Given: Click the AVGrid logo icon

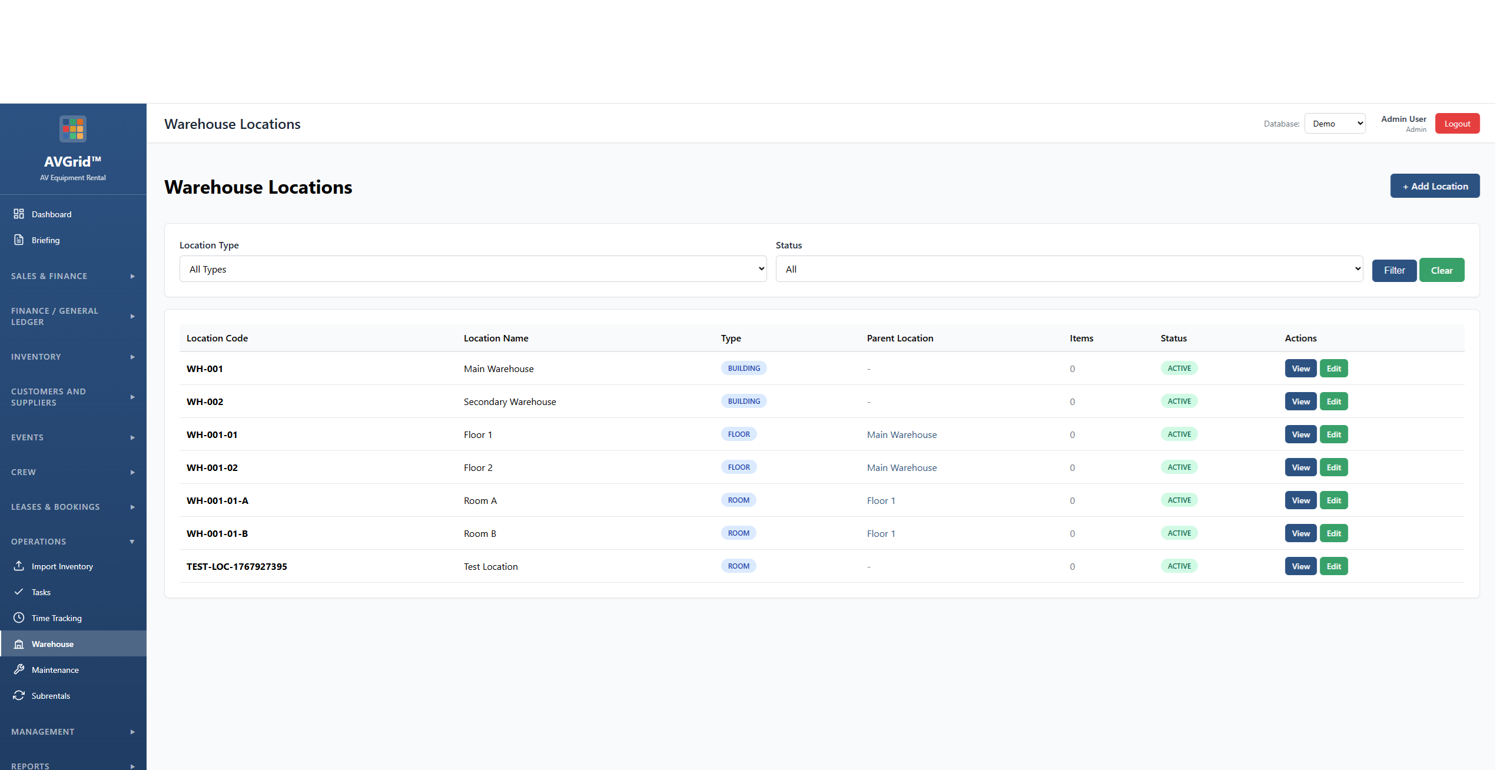Looking at the screenshot, I should pyautogui.click(x=73, y=129).
